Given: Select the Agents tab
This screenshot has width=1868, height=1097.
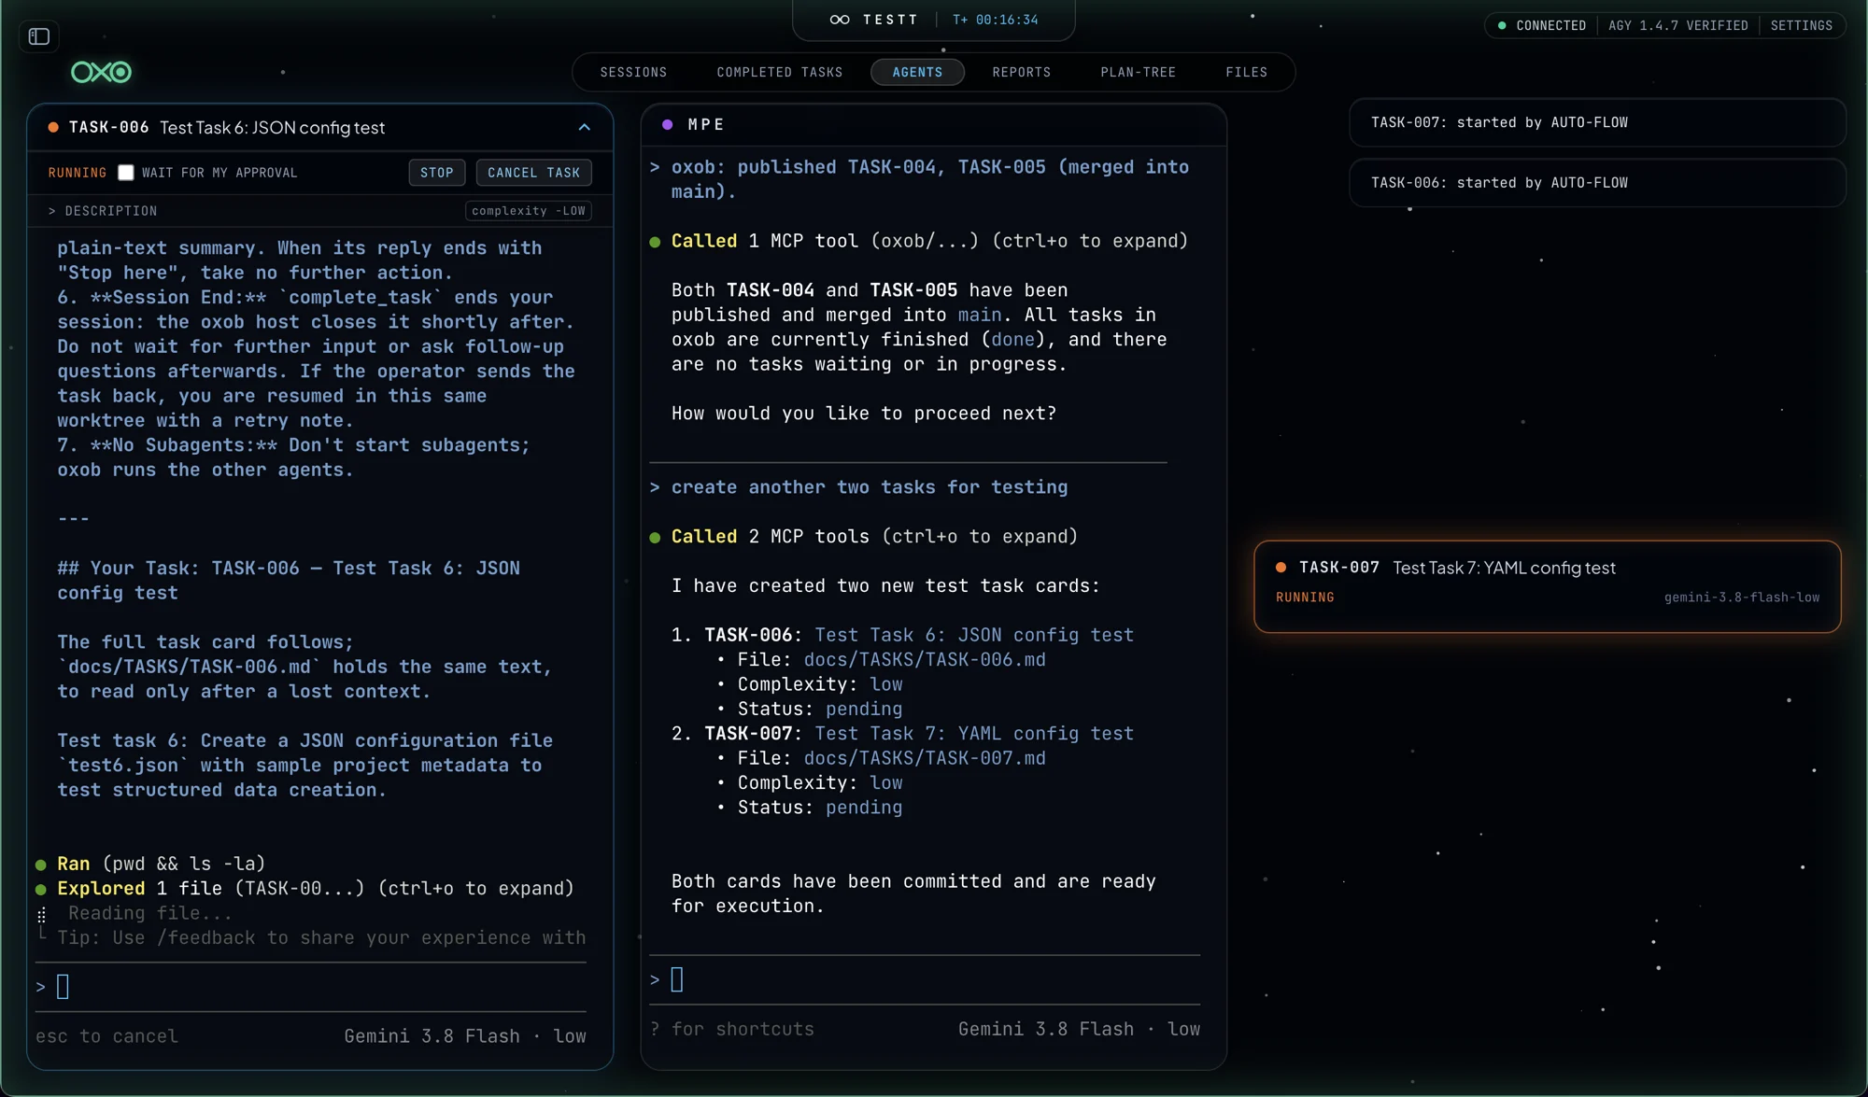Looking at the screenshot, I should pos(917,72).
